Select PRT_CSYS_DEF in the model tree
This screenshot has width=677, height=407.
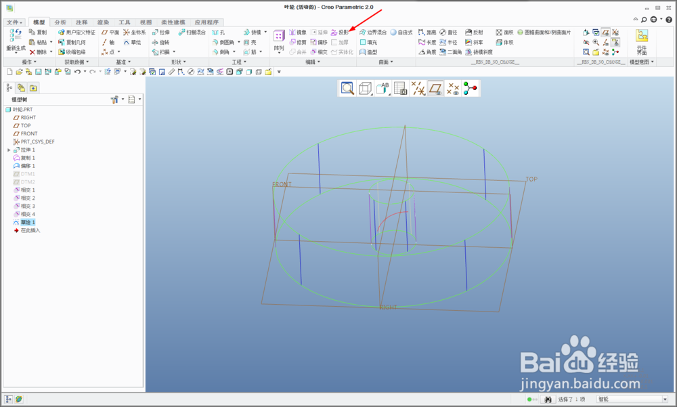point(34,142)
